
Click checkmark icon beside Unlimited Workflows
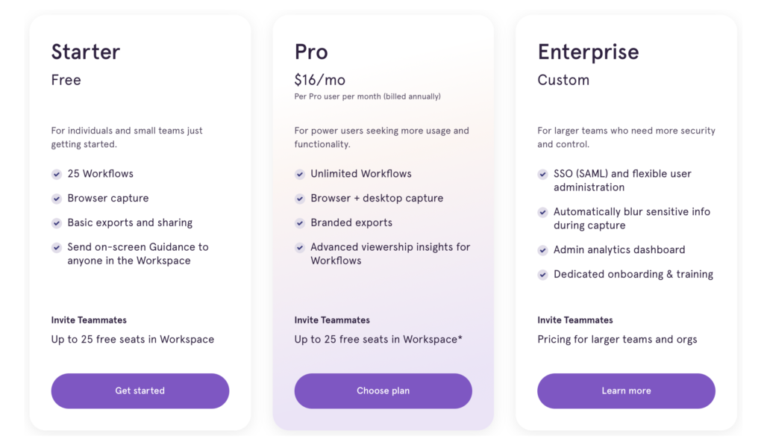point(300,174)
